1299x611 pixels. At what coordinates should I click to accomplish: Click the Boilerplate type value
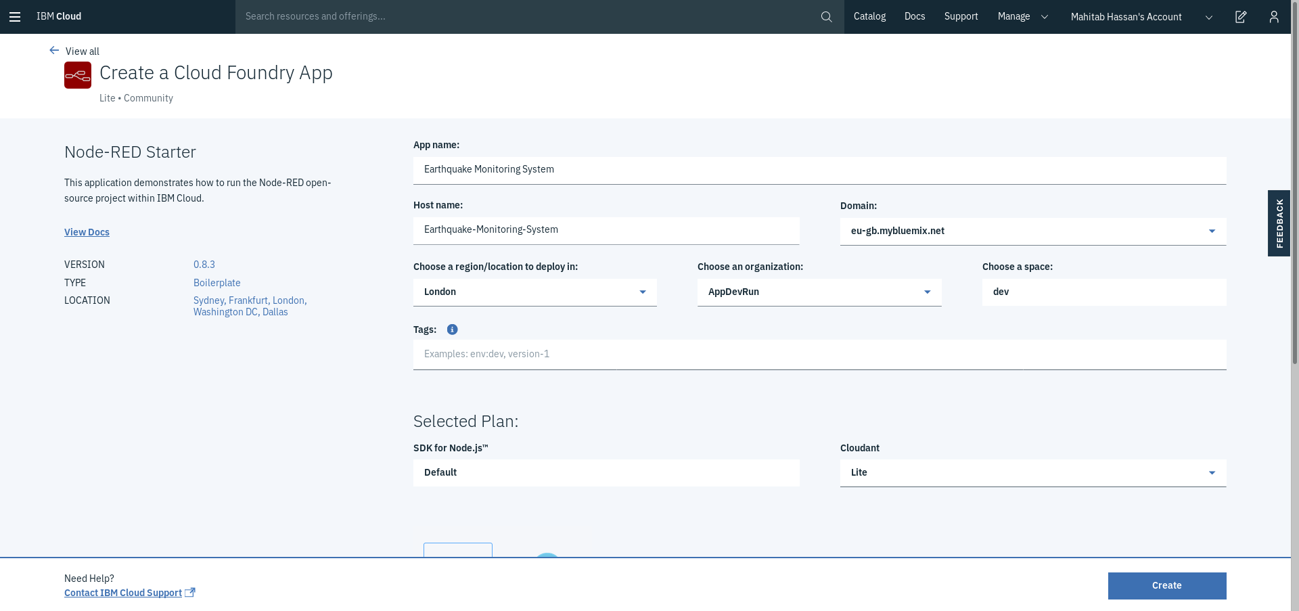(217, 283)
